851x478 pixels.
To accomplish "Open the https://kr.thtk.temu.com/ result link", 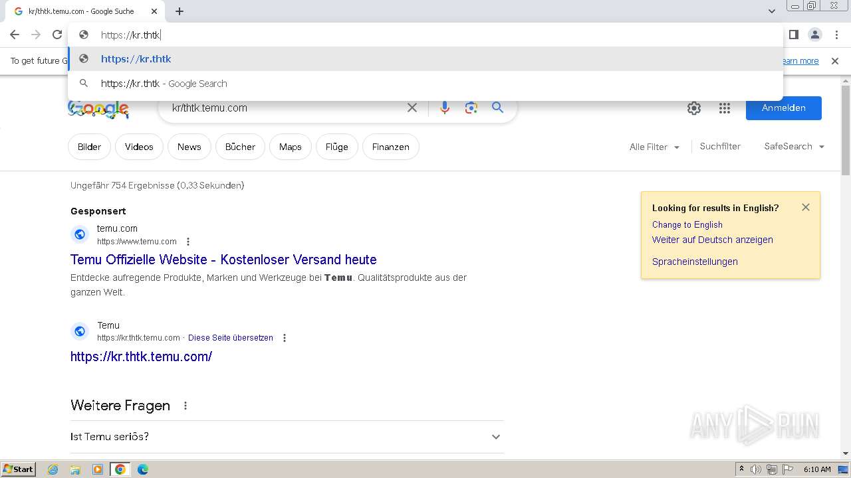I will [x=141, y=357].
